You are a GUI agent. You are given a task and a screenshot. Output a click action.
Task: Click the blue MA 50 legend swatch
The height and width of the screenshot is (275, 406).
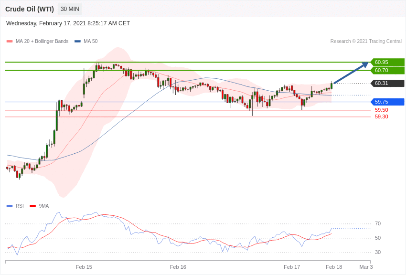(x=78, y=42)
